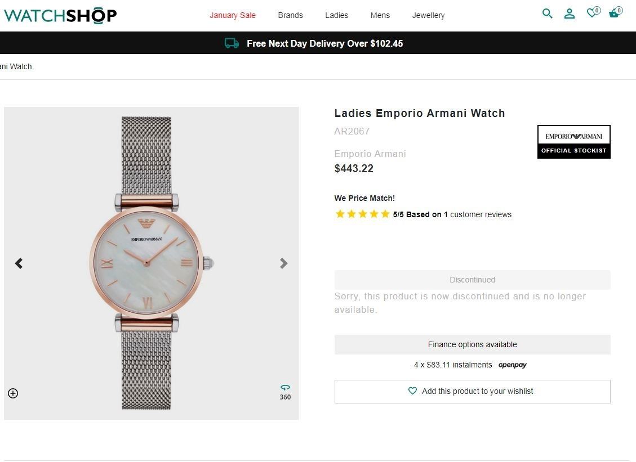Show previous product image arrow

19,263
